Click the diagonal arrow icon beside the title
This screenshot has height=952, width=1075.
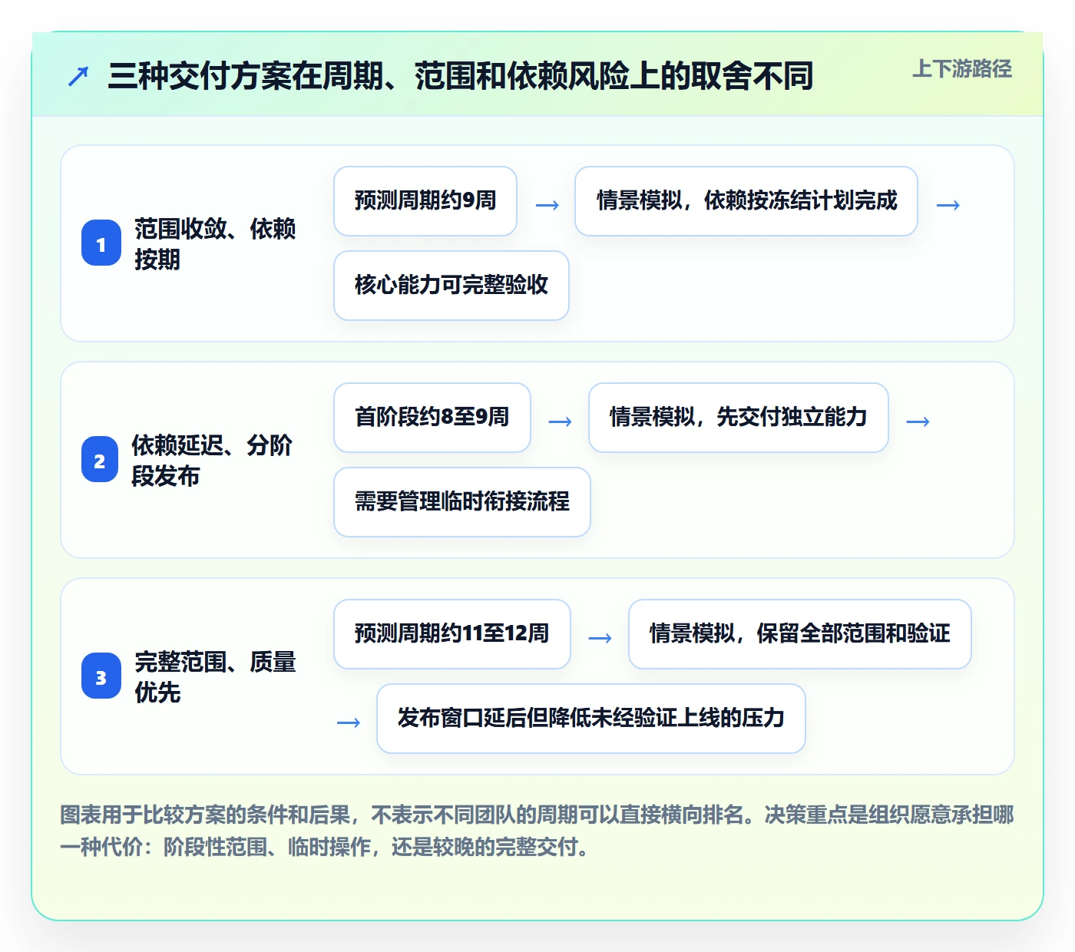pos(78,76)
